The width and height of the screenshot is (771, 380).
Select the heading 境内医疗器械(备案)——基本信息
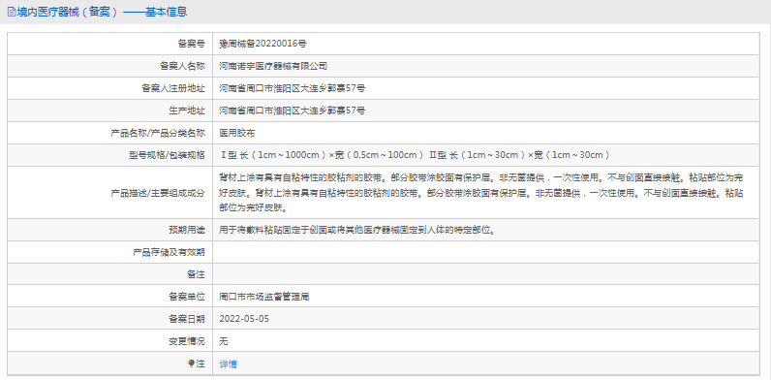click(x=103, y=12)
